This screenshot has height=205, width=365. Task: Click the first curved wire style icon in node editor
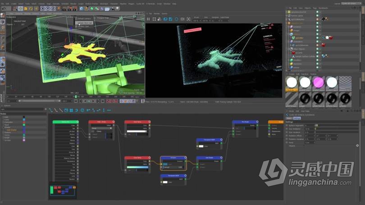click(51, 110)
